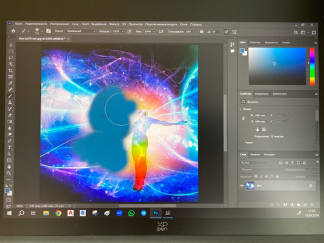Select the Move tool
The height and width of the screenshot is (243, 324).
click(11, 45)
